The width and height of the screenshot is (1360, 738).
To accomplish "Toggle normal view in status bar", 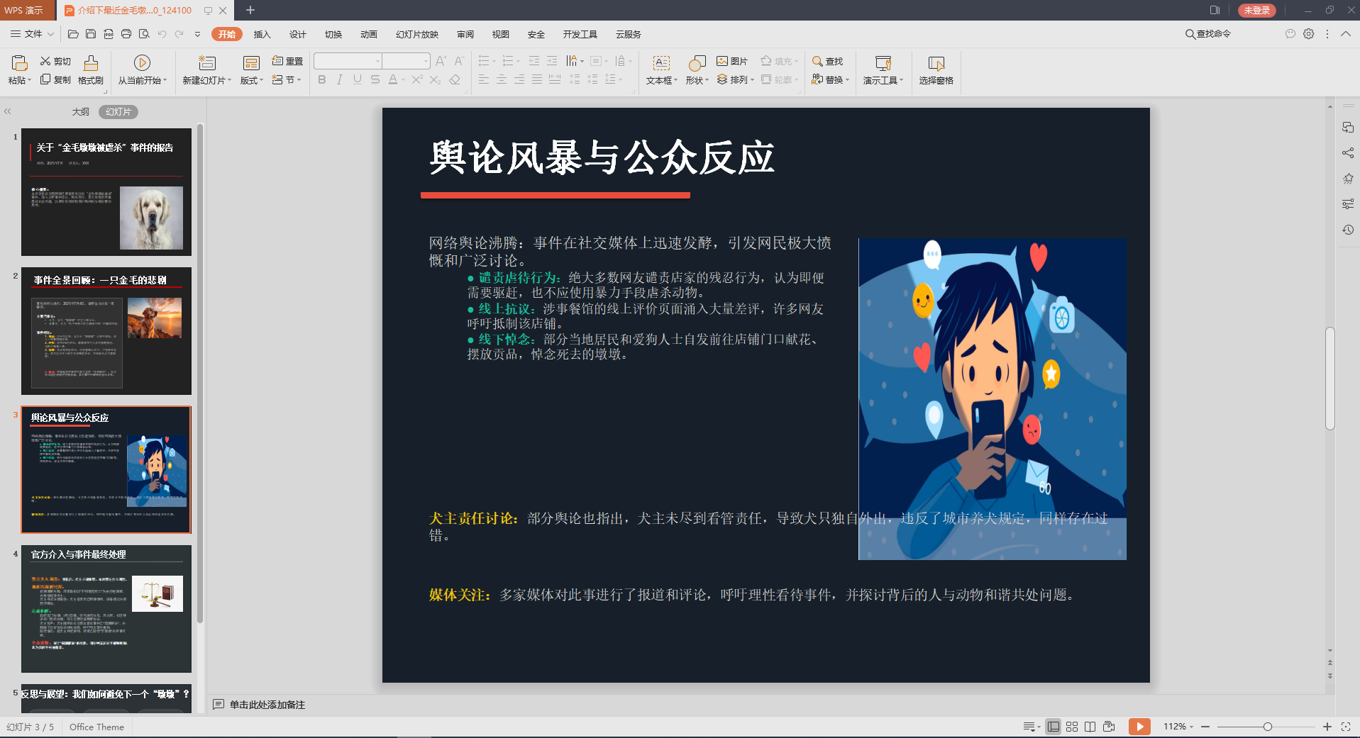I will [1054, 727].
